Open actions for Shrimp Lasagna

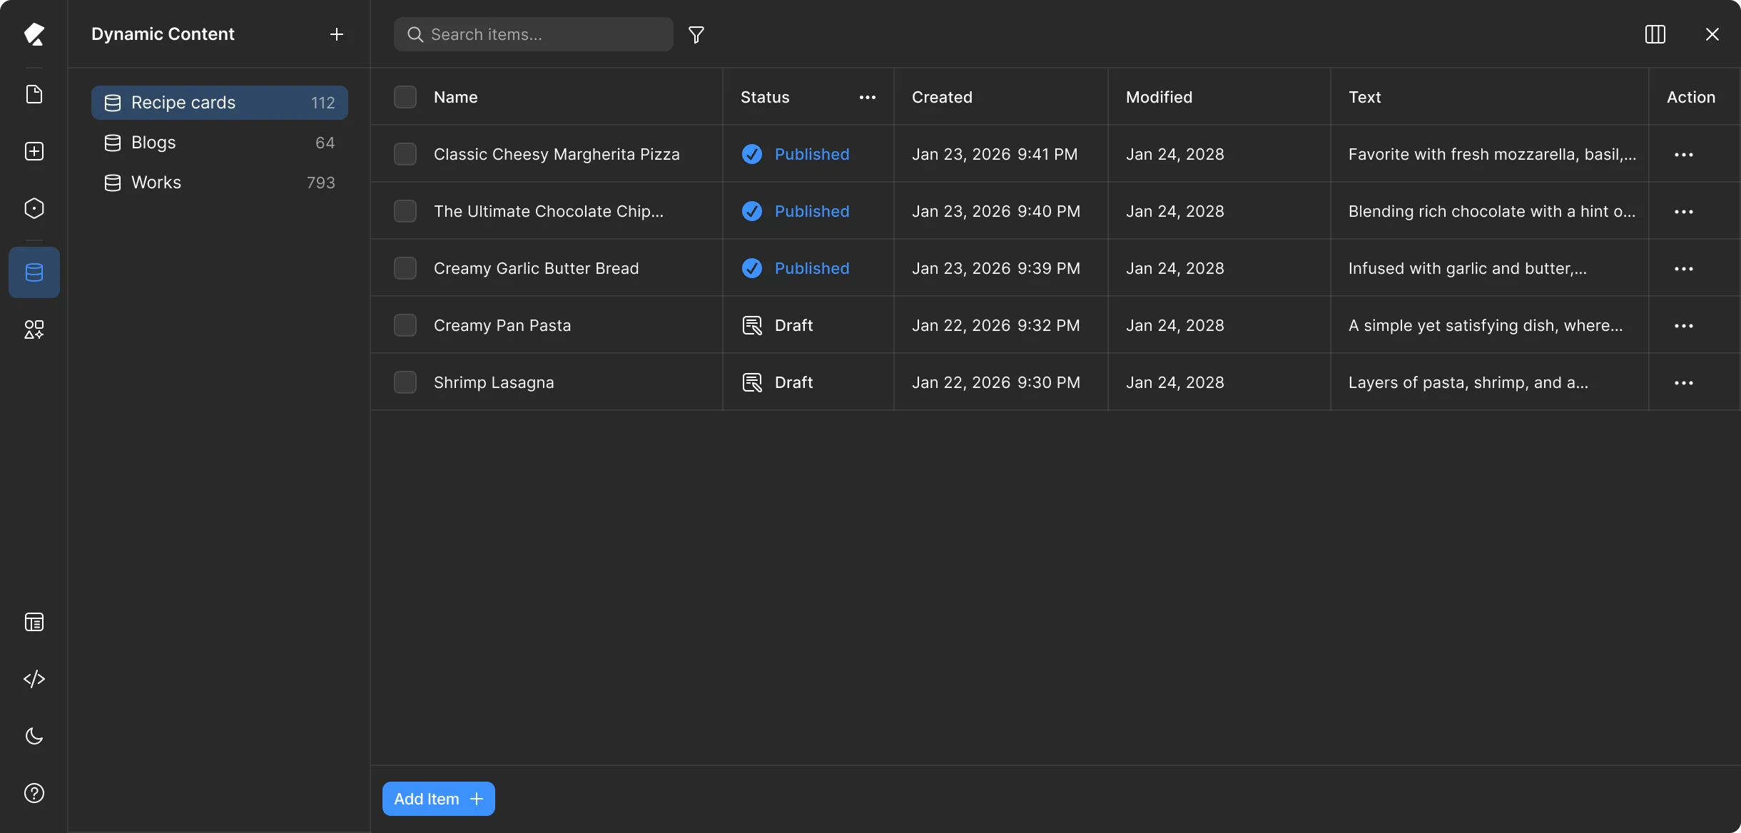pyautogui.click(x=1684, y=382)
